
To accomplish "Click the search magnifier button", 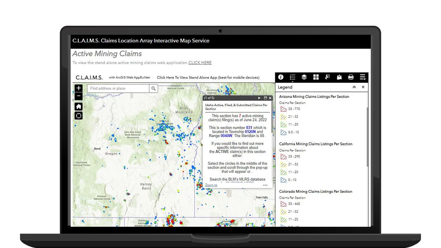I will tap(154, 88).
